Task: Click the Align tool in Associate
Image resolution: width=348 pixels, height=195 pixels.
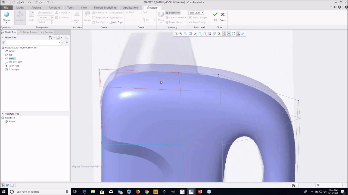Action: click(77, 17)
